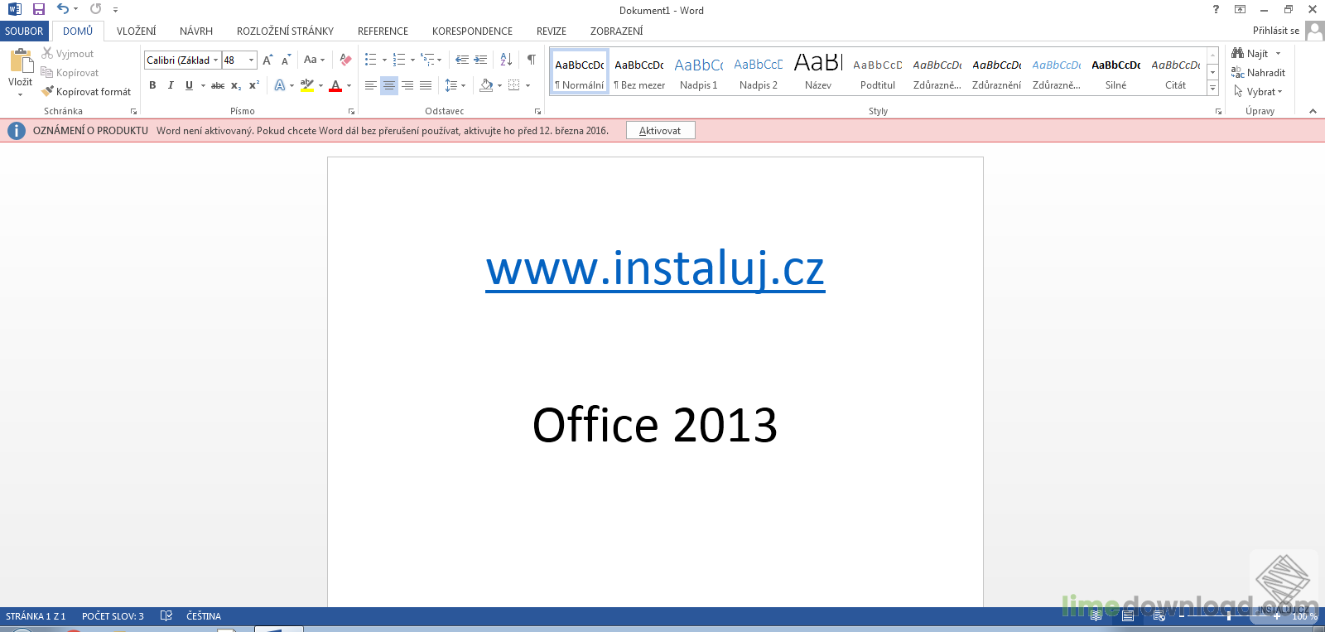The image size is (1325, 632).
Task: Switch to ROZLOŽENÍ STRÁNKY tab
Action: (285, 31)
